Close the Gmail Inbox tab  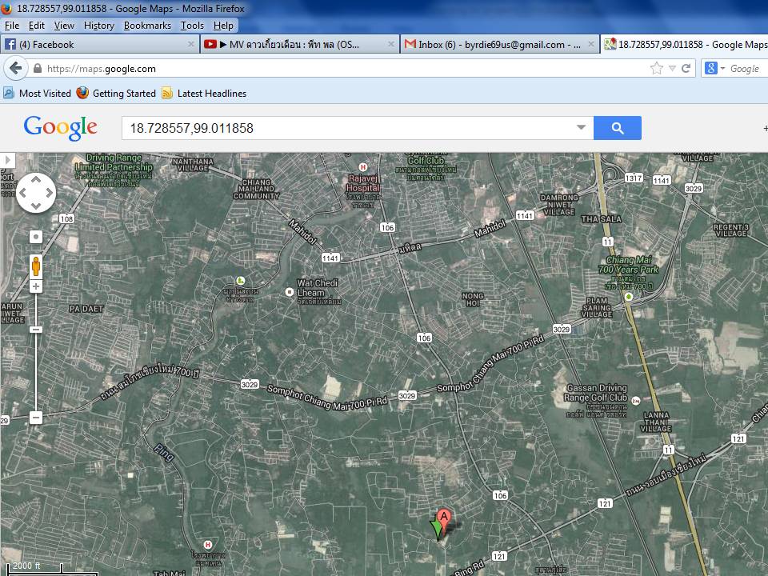tap(590, 45)
